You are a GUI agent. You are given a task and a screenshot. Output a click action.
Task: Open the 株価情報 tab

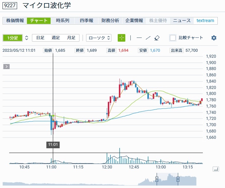tap(15, 21)
